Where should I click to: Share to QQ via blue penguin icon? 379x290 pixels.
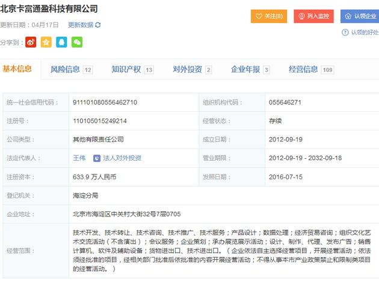61,42
